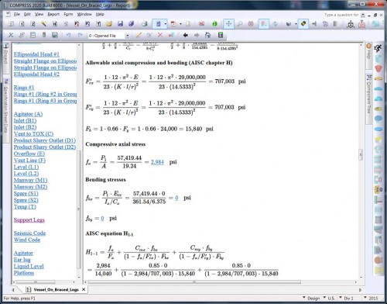This screenshot has height=304, width=387.
Task: Open the View menu
Action: coord(39,14)
